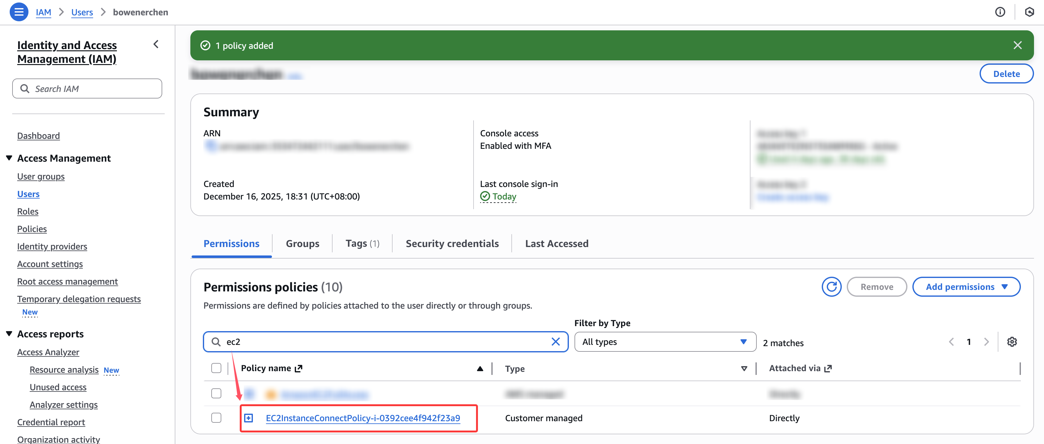Open the Filter by Type dropdown
The width and height of the screenshot is (1044, 444).
[x=665, y=342]
